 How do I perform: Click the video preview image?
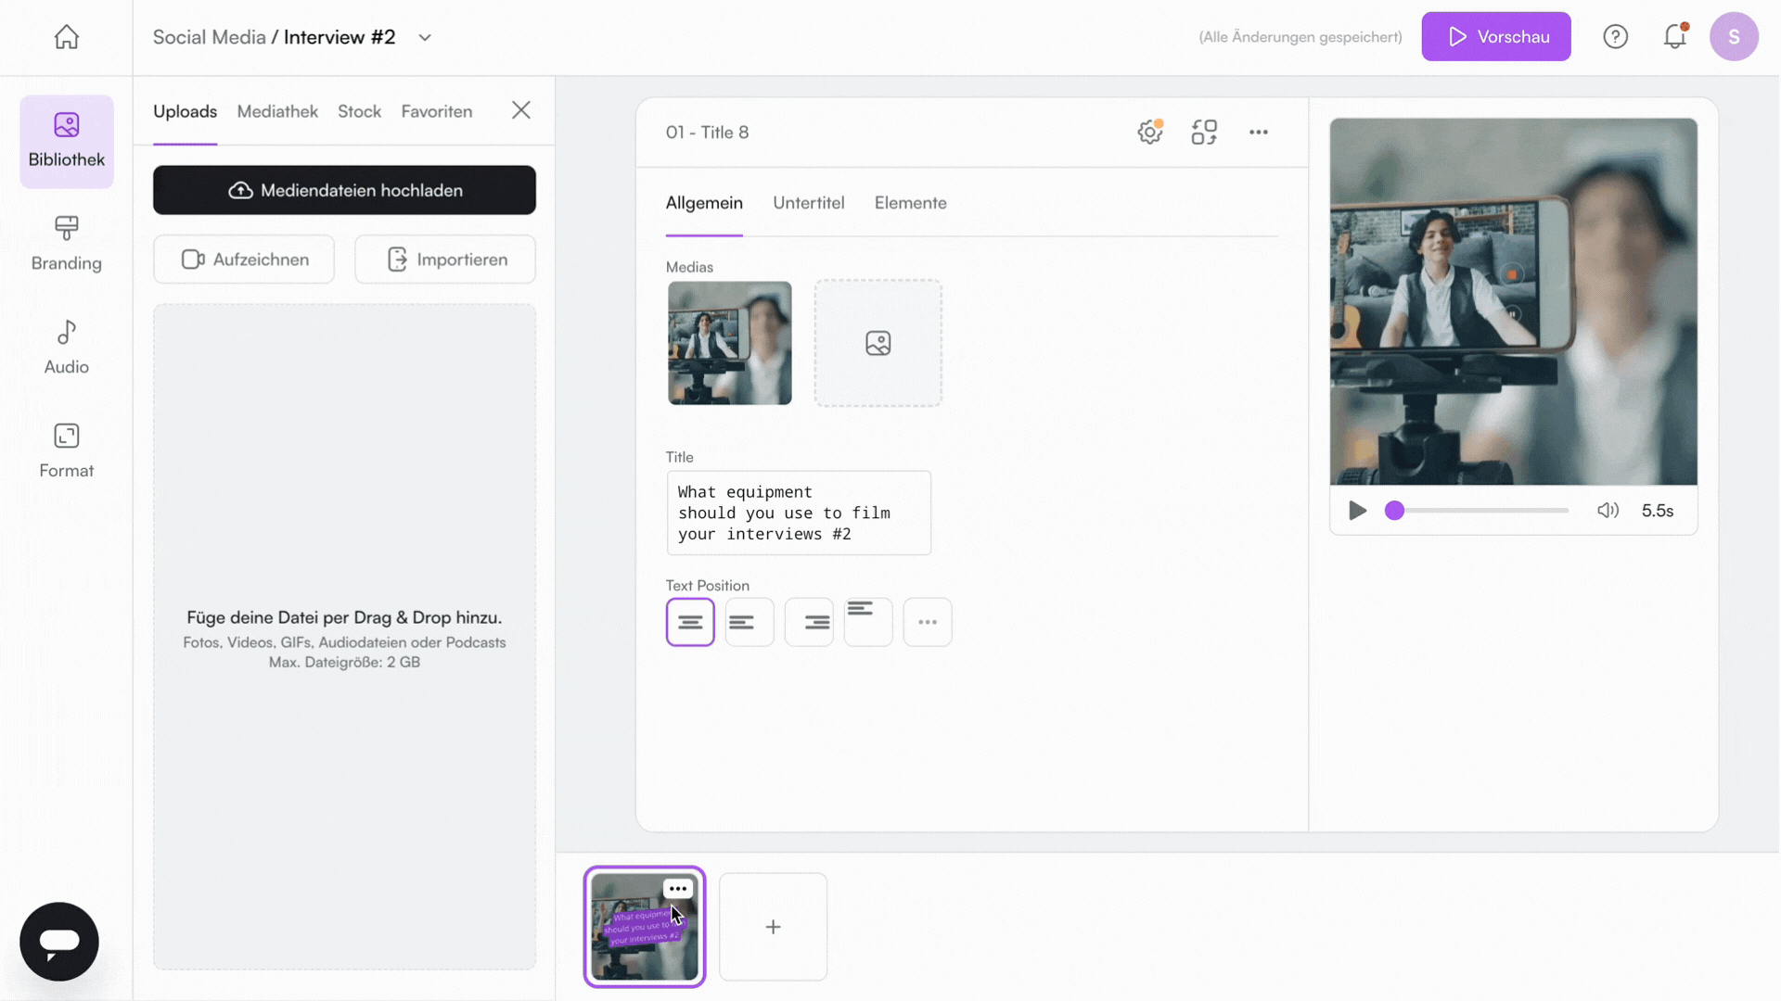click(1513, 301)
